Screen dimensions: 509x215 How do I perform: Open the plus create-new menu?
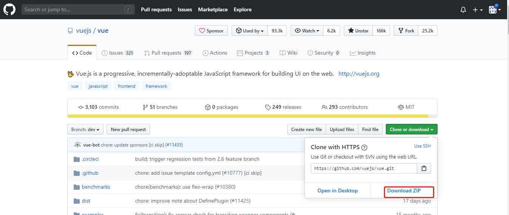coord(478,10)
